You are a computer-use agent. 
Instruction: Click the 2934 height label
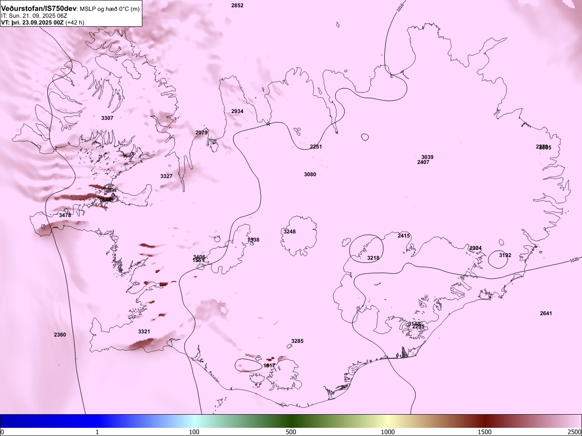[237, 111]
